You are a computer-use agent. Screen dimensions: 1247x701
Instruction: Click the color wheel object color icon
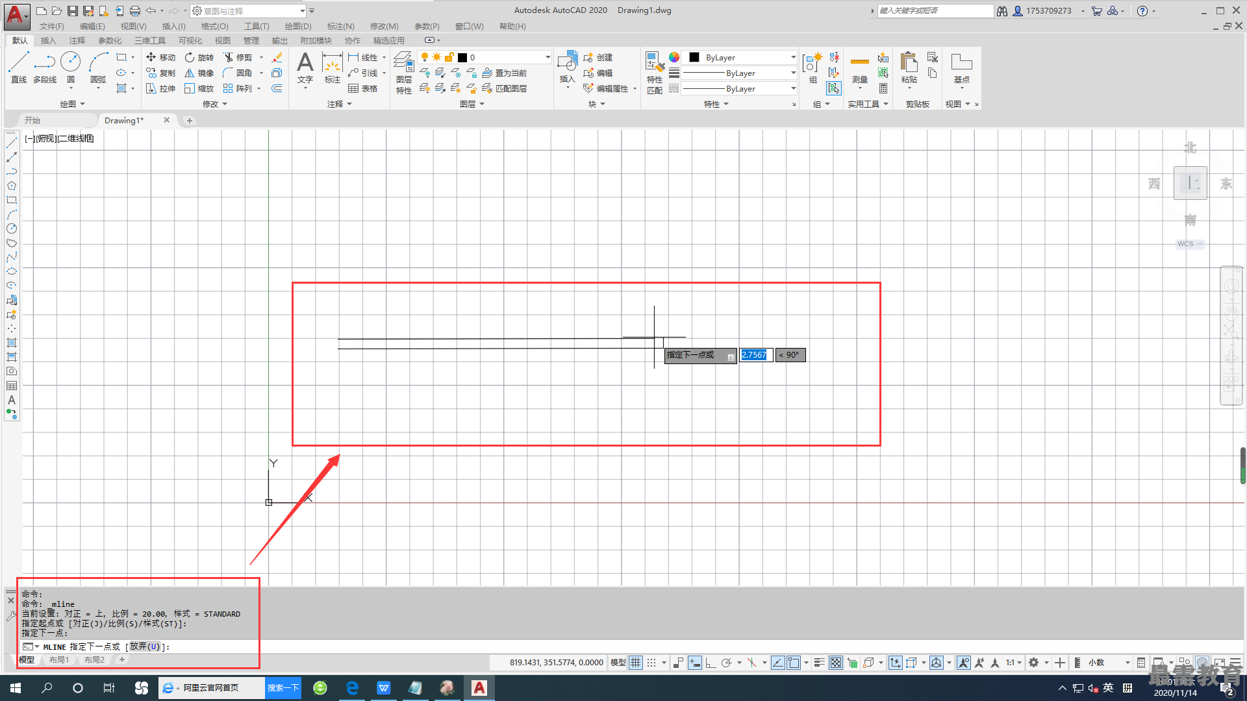(x=674, y=57)
